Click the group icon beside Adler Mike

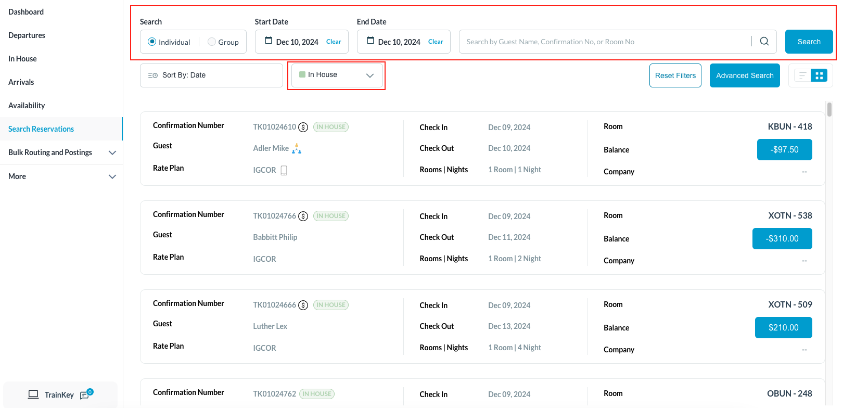pos(297,149)
